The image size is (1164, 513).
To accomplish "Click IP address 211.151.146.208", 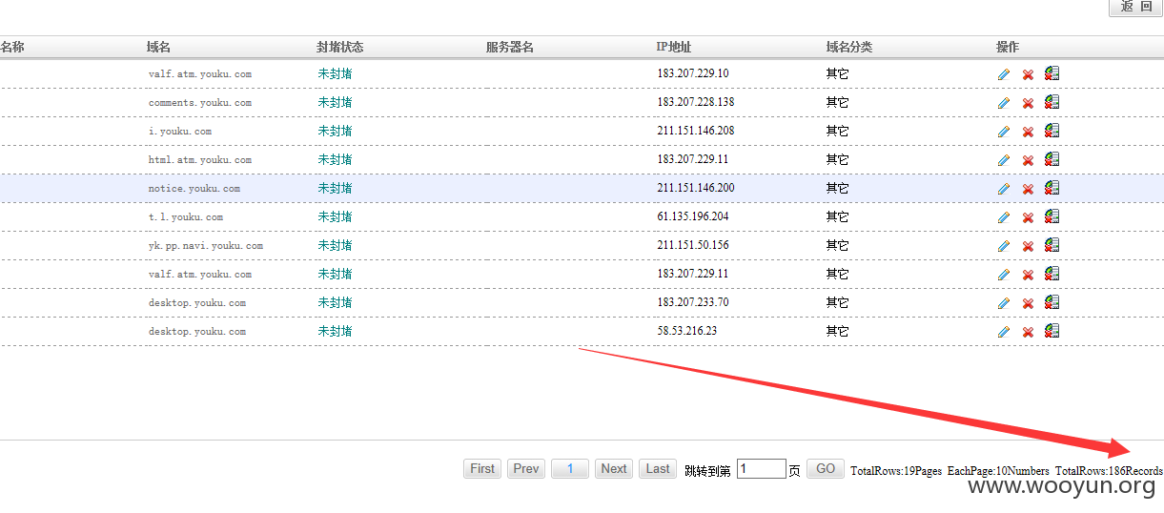I will coord(696,131).
